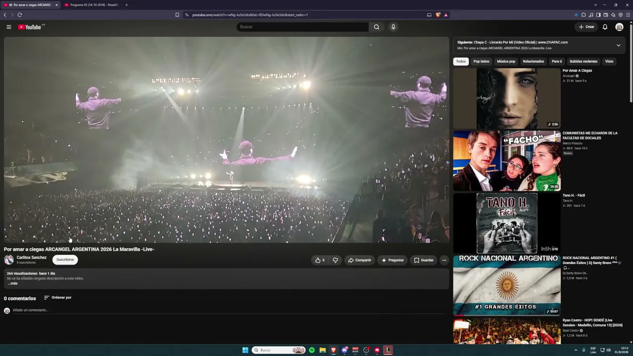Open Carlitos Sanchez channel avatar
Image resolution: width=633 pixels, height=356 pixels.
(x=9, y=260)
